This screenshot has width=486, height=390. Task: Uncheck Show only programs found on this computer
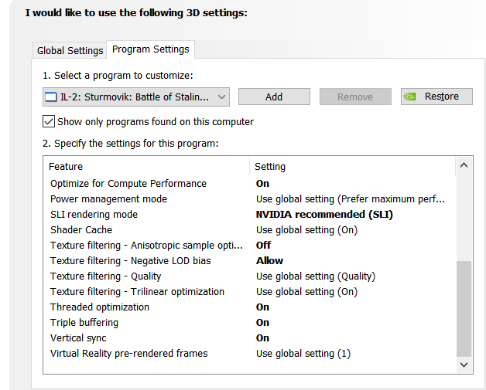pyautogui.click(x=49, y=121)
